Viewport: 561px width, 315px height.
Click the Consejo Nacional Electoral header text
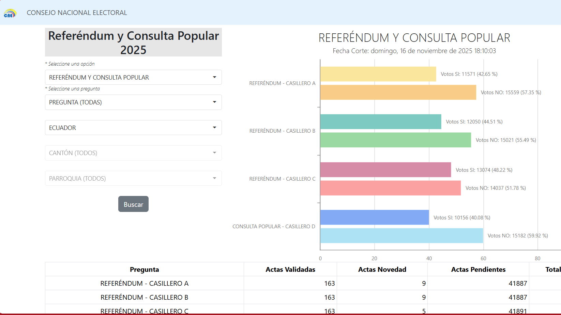(x=77, y=13)
